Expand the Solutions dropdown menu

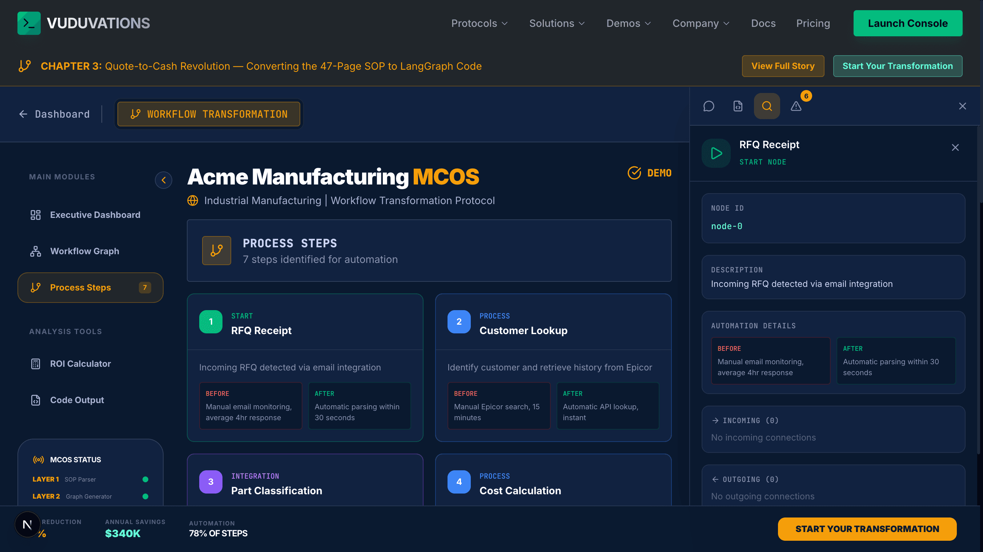[x=557, y=23]
